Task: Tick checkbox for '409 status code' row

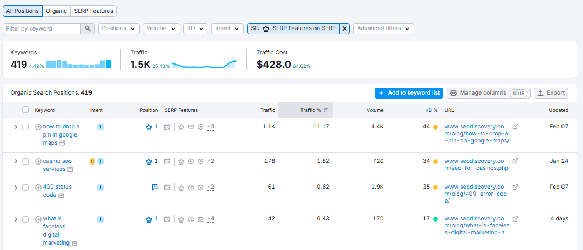Action: [25, 187]
